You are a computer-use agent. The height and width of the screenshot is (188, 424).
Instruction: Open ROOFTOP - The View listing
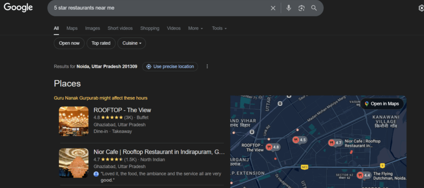click(x=122, y=110)
